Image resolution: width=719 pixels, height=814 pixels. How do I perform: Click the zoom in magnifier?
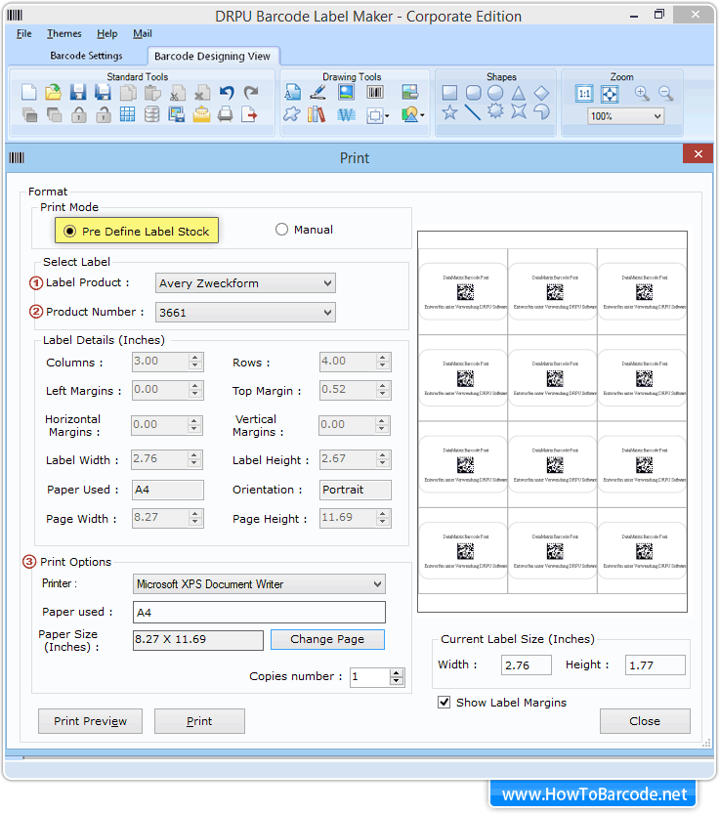(x=642, y=93)
